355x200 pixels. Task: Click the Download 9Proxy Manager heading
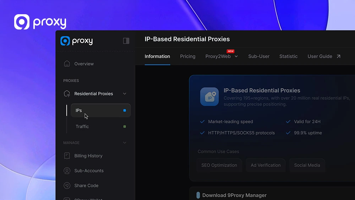coord(234,195)
